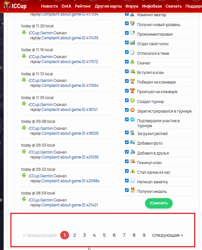The image size is (202, 250).
Task: Click the speech bubble icon for Прокомментировал
Action: point(133,33)
